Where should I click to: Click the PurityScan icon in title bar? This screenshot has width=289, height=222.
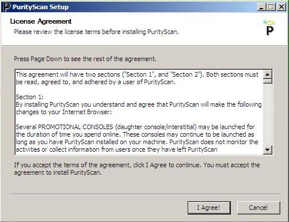[x=7, y=7]
